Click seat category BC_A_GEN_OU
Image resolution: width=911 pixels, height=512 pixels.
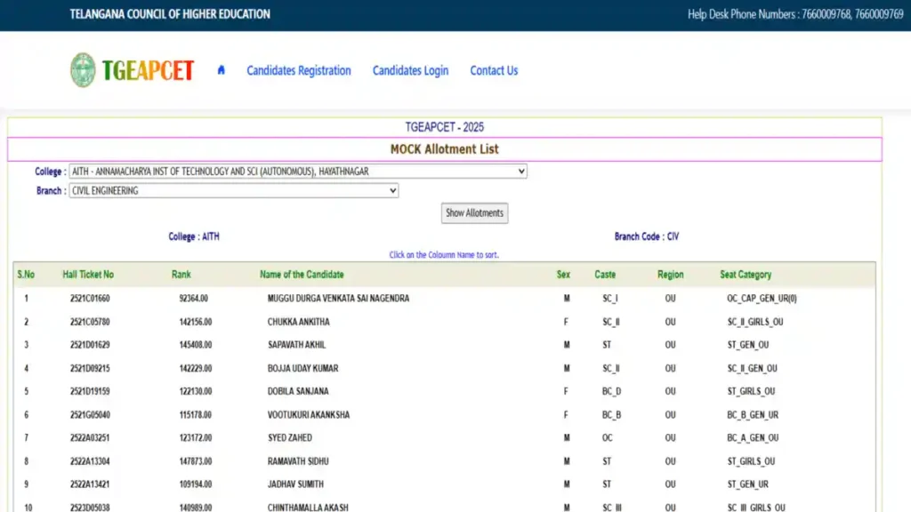click(x=753, y=437)
